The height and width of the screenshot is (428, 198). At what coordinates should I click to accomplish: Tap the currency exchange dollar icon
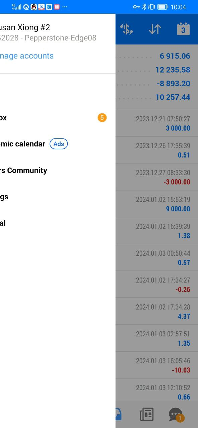[127, 29]
